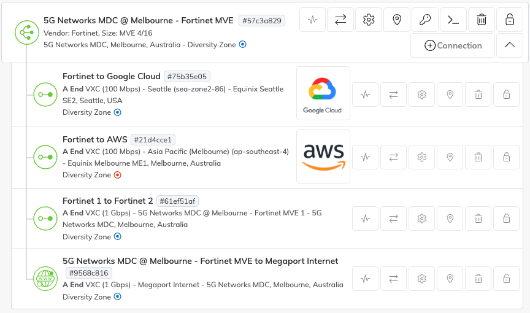Click the swap arrows icon for Megaport Internet
Viewport: 530px width, 313px height.
[x=394, y=279]
